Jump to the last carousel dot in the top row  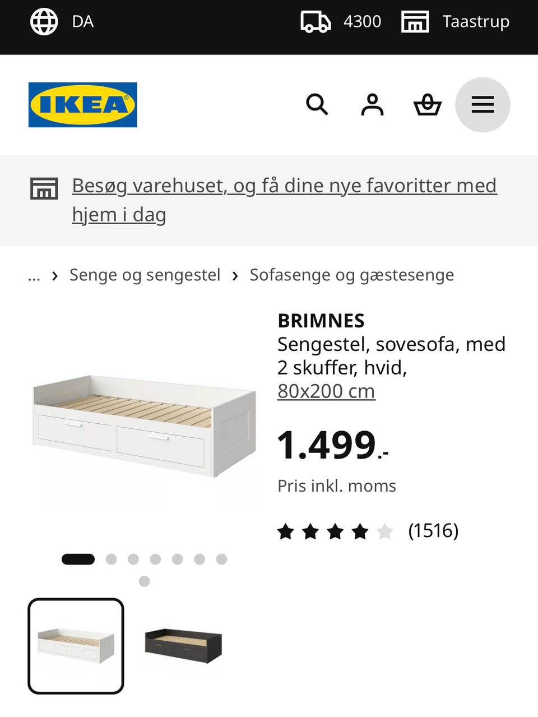click(221, 559)
